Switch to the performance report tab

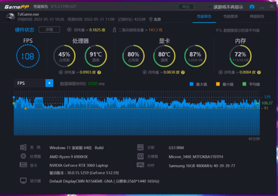204,17
